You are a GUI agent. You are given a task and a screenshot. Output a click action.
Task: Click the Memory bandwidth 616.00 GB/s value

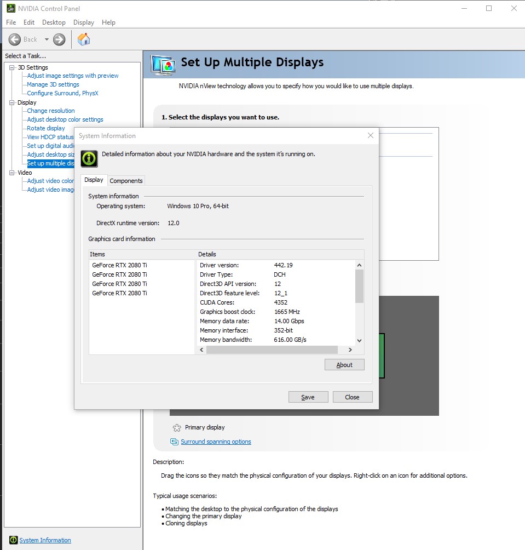click(x=290, y=340)
